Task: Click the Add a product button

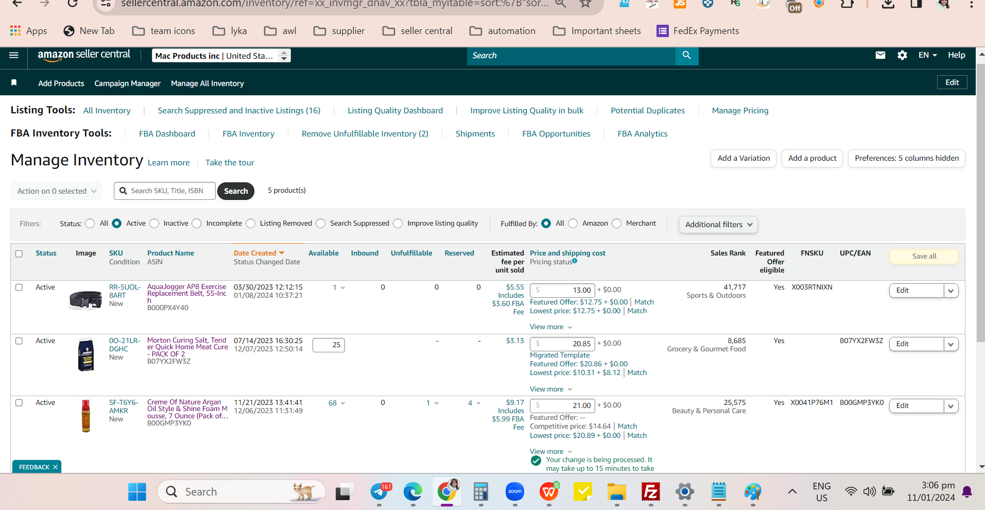Action: click(812, 159)
